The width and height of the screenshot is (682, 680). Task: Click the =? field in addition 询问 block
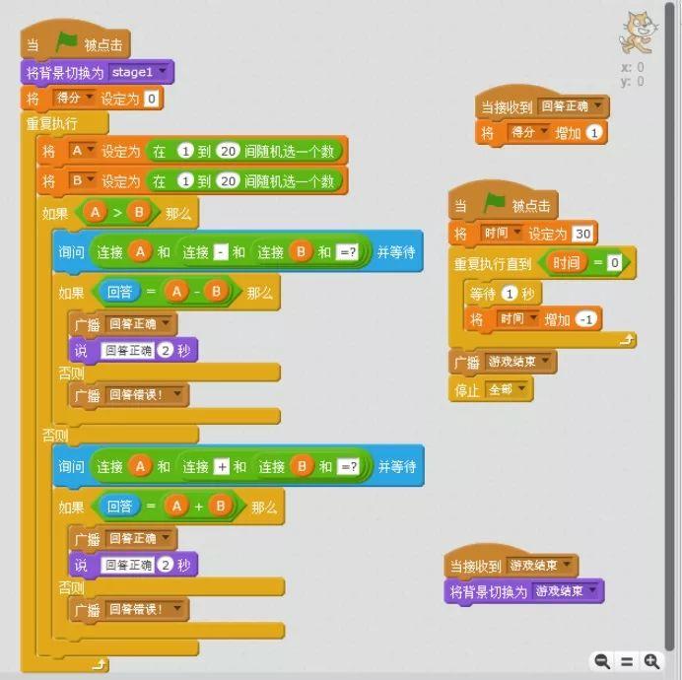[349, 466]
